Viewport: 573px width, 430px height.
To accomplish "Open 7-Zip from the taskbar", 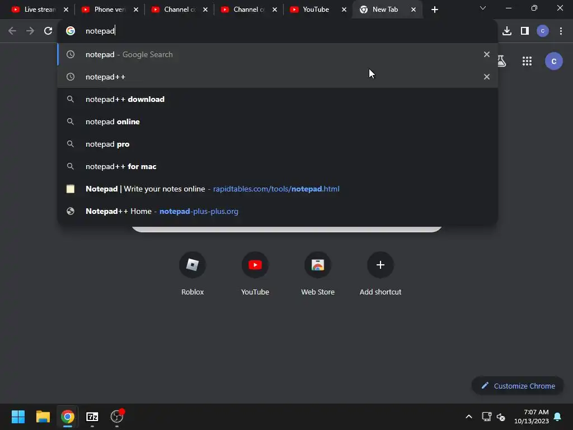I will (x=92, y=417).
